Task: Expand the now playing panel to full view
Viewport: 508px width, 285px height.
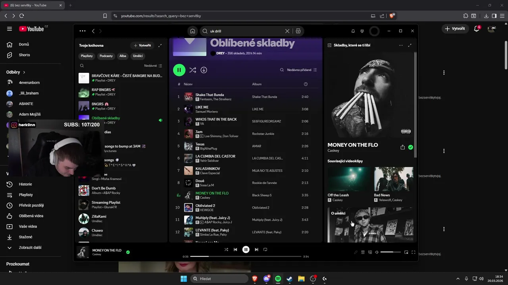Action: [x=410, y=46]
